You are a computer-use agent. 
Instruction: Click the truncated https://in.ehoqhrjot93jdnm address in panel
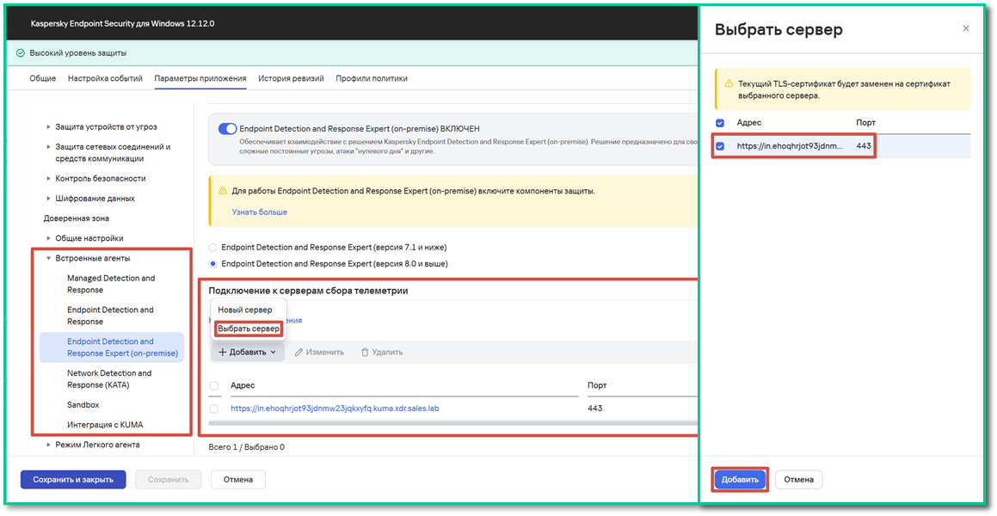coord(790,146)
